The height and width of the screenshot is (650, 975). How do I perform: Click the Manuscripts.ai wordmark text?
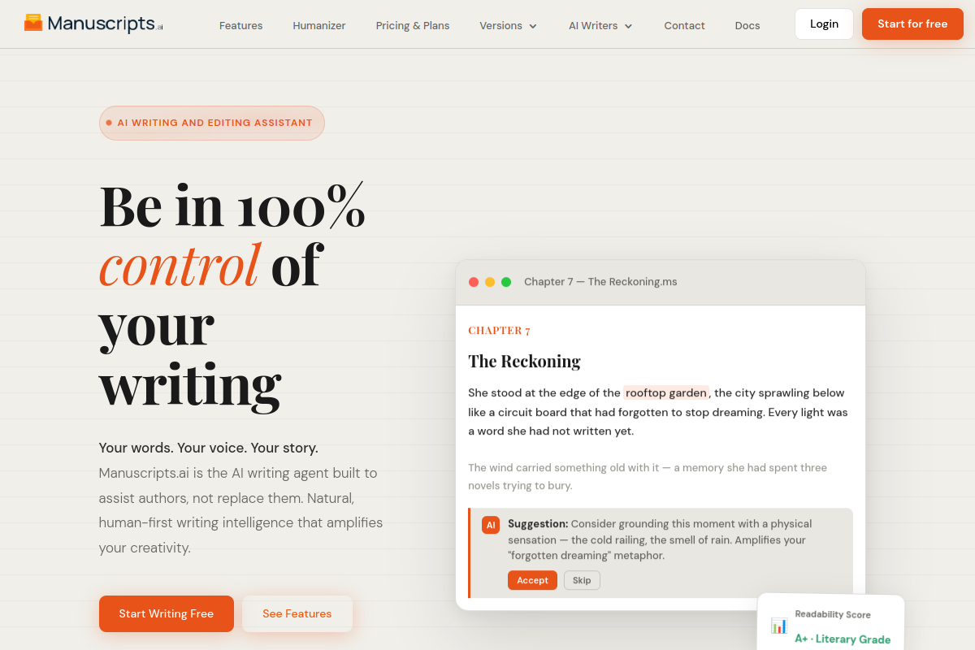(105, 24)
